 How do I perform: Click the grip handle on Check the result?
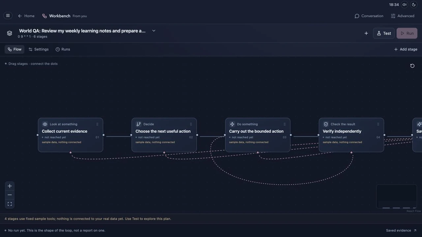click(x=378, y=124)
